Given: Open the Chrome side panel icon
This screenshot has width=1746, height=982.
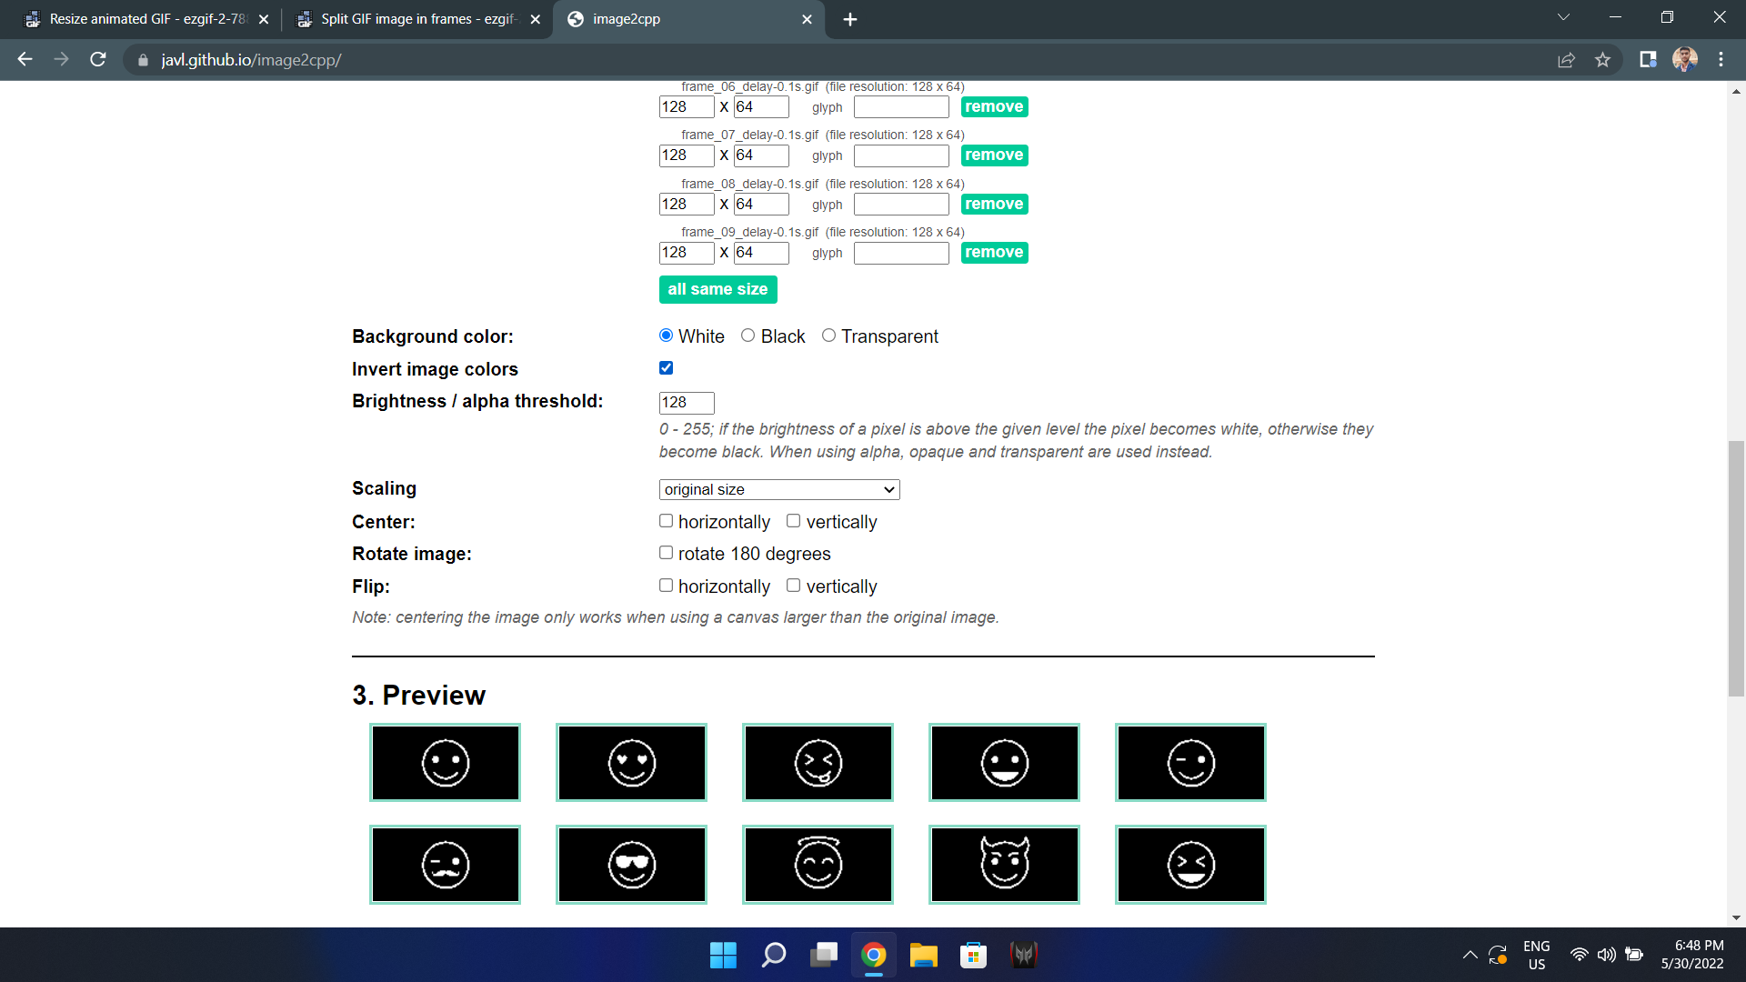Looking at the screenshot, I should click(x=1647, y=59).
